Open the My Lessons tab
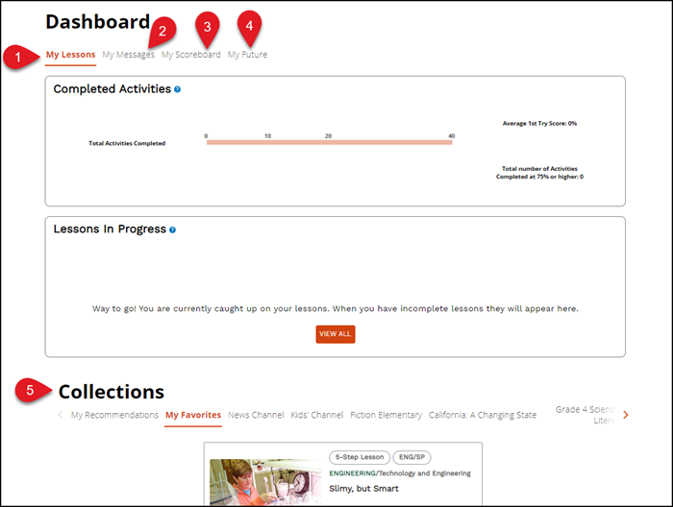 pos(71,55)
